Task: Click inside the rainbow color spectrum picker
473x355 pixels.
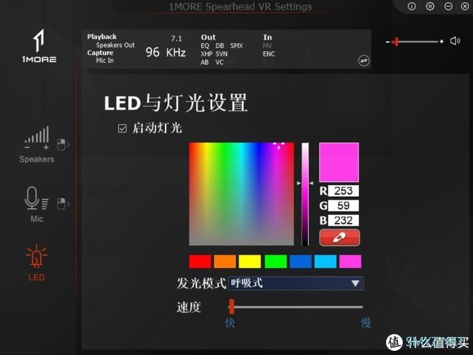Action: click(241, 194)
